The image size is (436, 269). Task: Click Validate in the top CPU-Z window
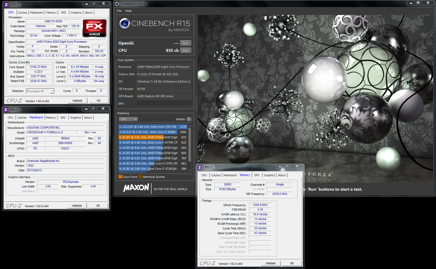77,101
